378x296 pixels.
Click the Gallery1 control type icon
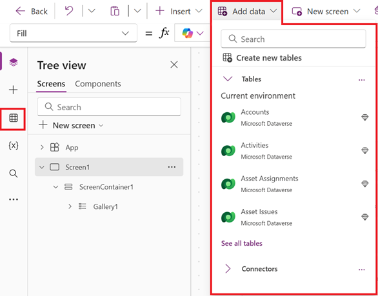click(83, 206)
